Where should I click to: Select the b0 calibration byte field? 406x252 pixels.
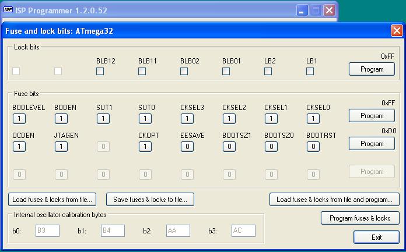click(x=47, y=230)
